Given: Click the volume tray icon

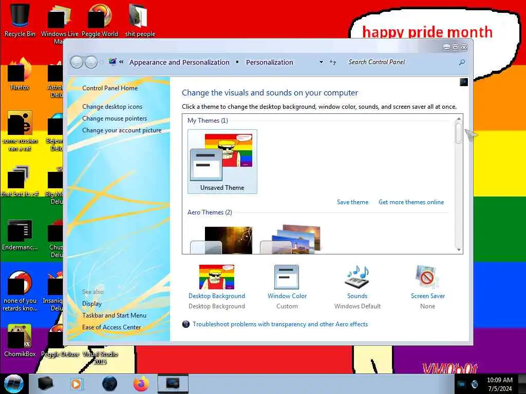Looking at the screenshot, I should click(474, 384).
